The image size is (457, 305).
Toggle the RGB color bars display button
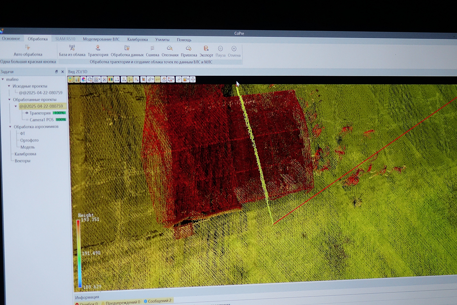(x=111, y=79)
